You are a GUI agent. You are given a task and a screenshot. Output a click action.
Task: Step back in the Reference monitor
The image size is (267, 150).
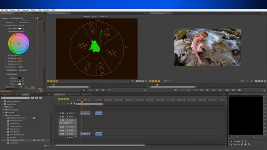(97, 90)
